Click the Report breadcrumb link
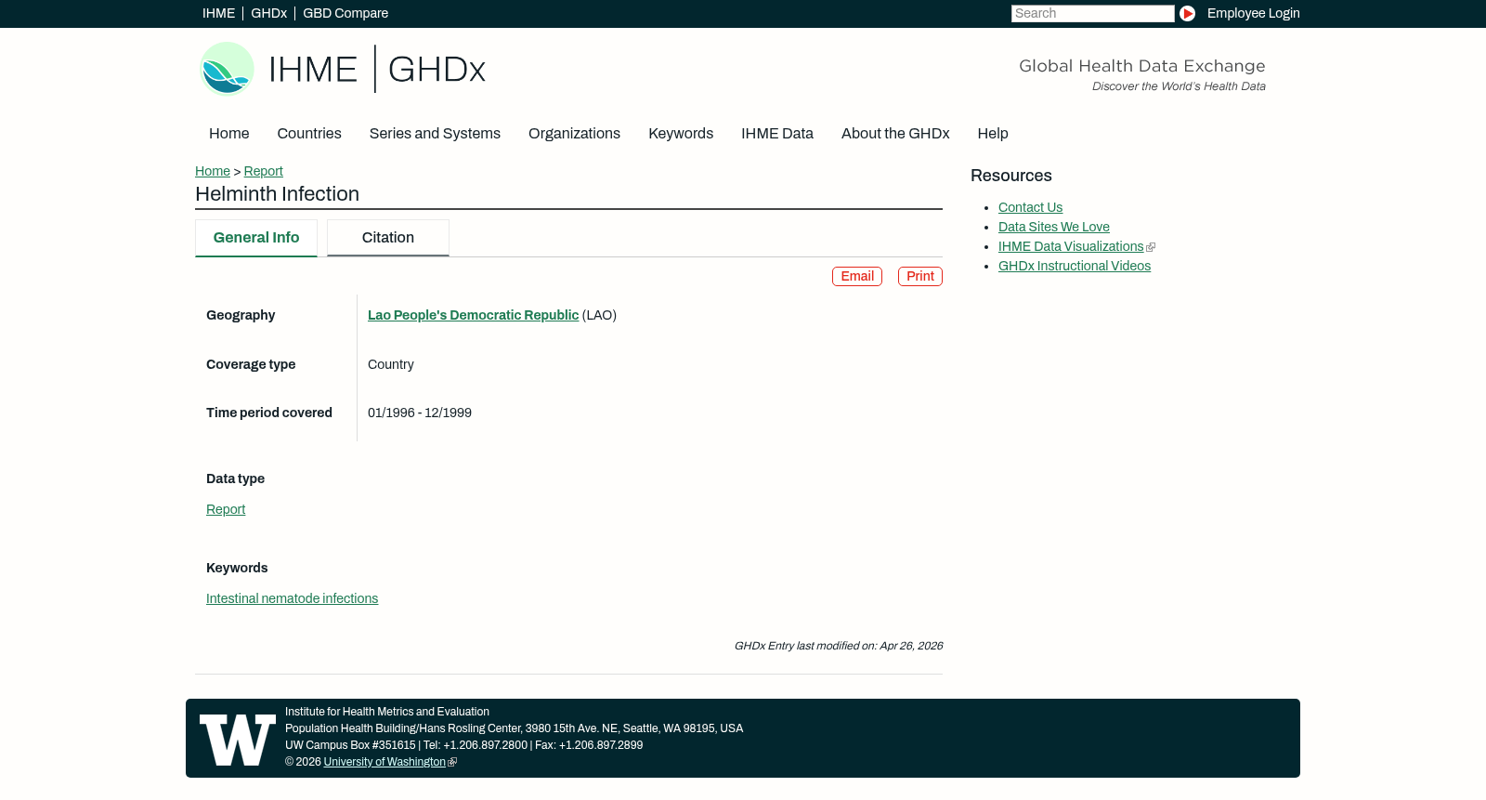 coord(263,172)
